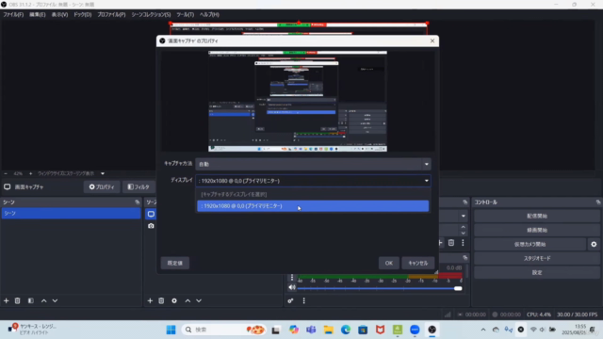603x339 pixels.
Task: Remove selected source using trash icon
Action: click(161, 300)
